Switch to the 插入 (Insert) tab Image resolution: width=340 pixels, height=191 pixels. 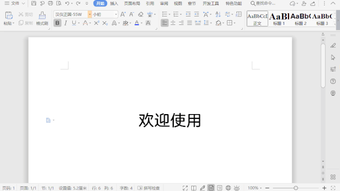[x=114, y=4]
